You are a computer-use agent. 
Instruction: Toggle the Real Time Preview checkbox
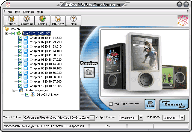[x=111, y=104]
